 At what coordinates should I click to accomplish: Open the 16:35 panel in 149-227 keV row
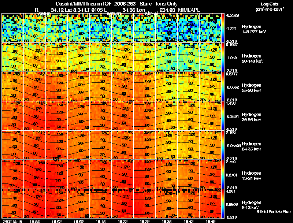coord(167,28)
